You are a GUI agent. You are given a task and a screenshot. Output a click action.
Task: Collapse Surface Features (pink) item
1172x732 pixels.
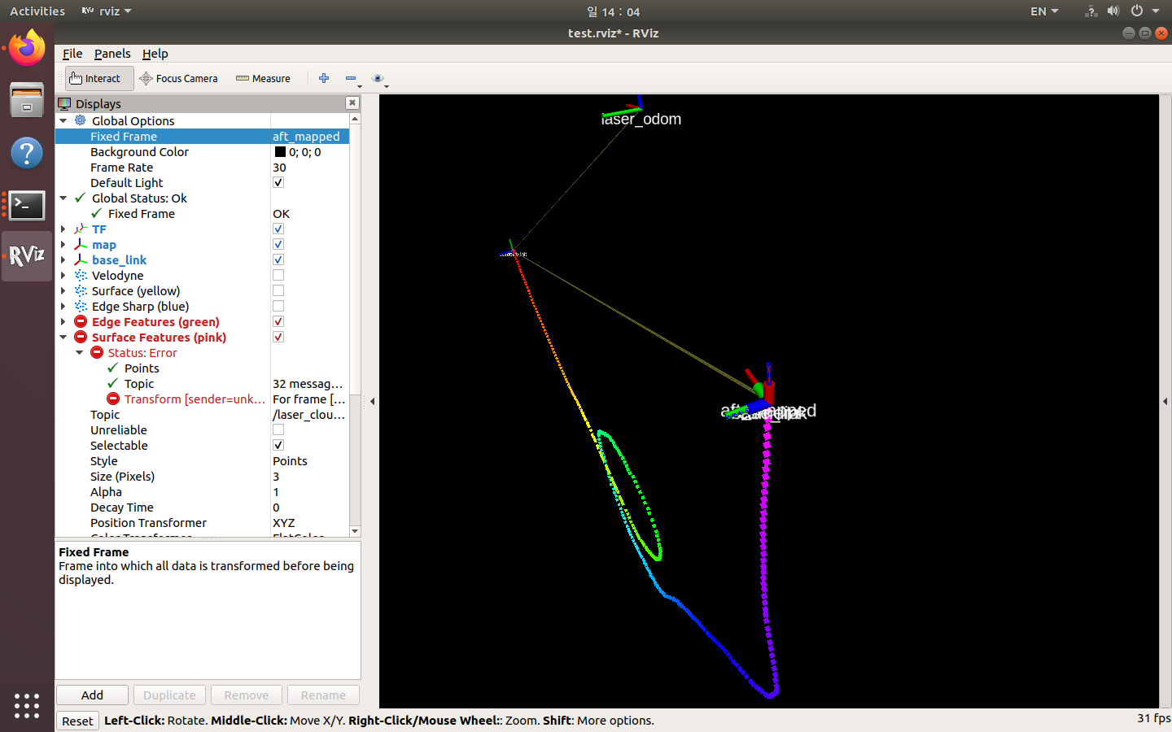pos(63,338)
